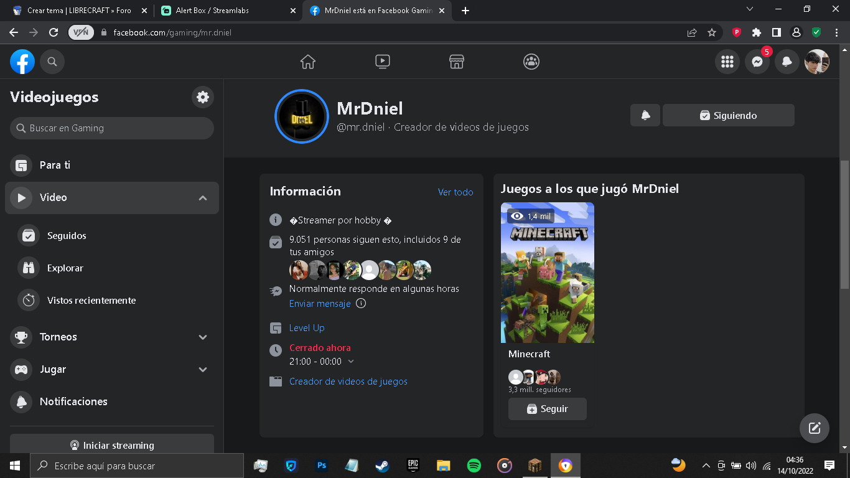Open Notificaciones in the gaming sidebar

point(112,401)
